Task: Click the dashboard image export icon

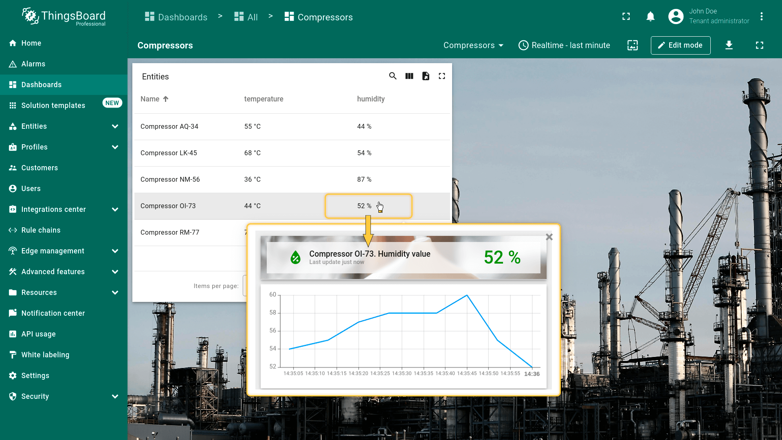Action: (x=633, y=45)
